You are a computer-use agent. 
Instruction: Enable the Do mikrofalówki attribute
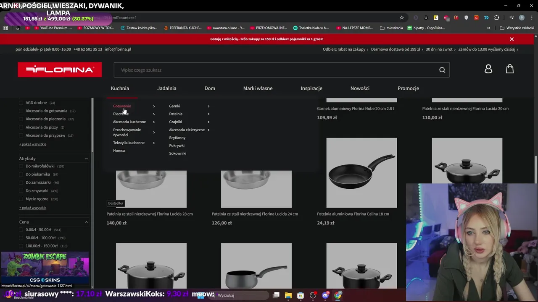[x=21, y=166]
